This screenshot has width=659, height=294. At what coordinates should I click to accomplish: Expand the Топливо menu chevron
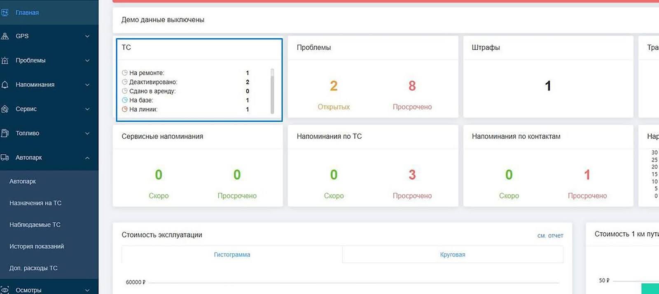[x=87, y=133]
